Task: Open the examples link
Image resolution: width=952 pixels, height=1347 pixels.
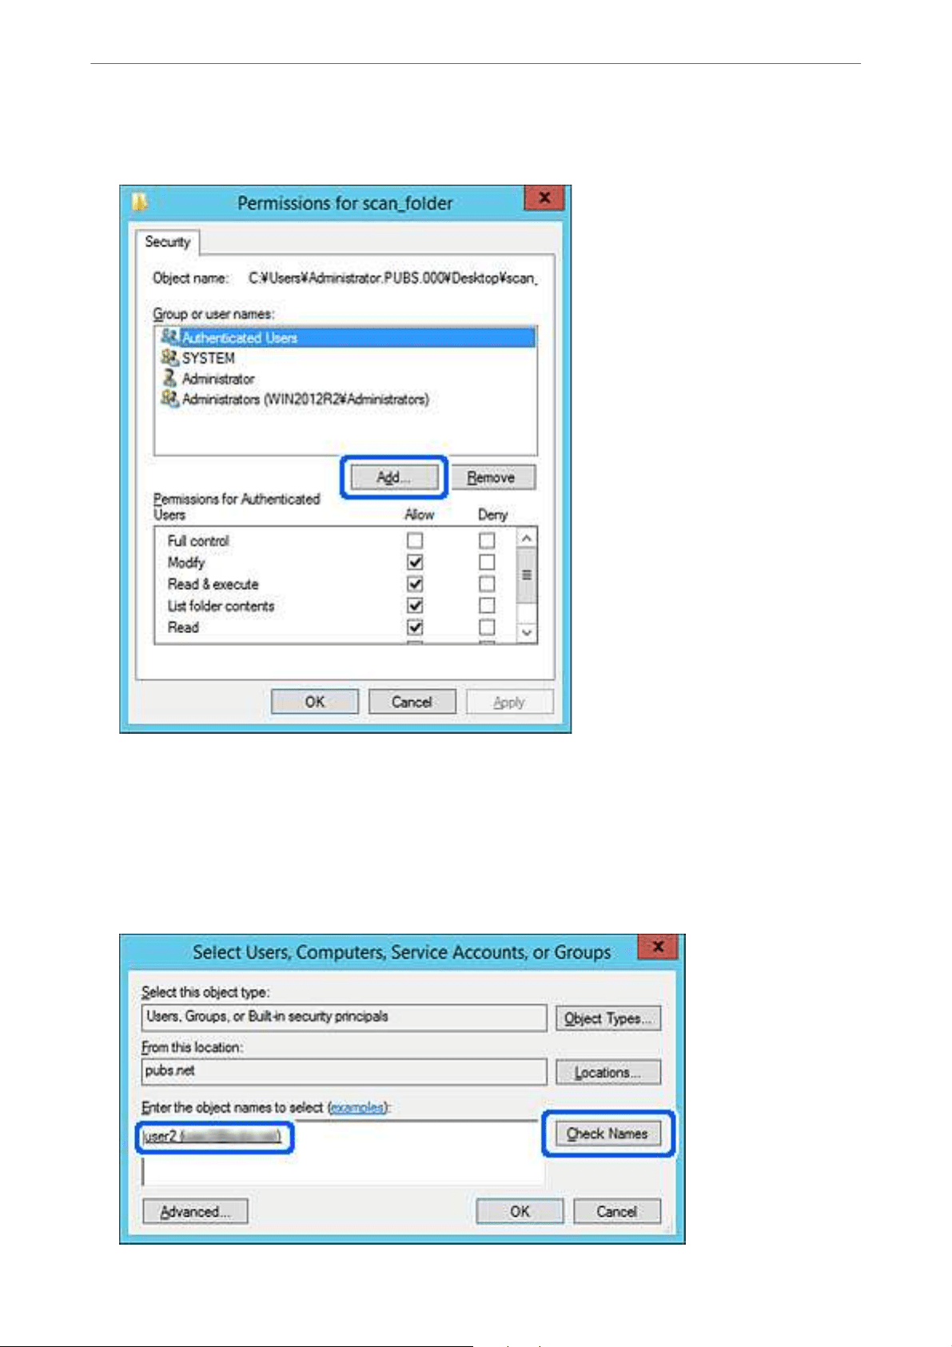Action: [357, 1107]
